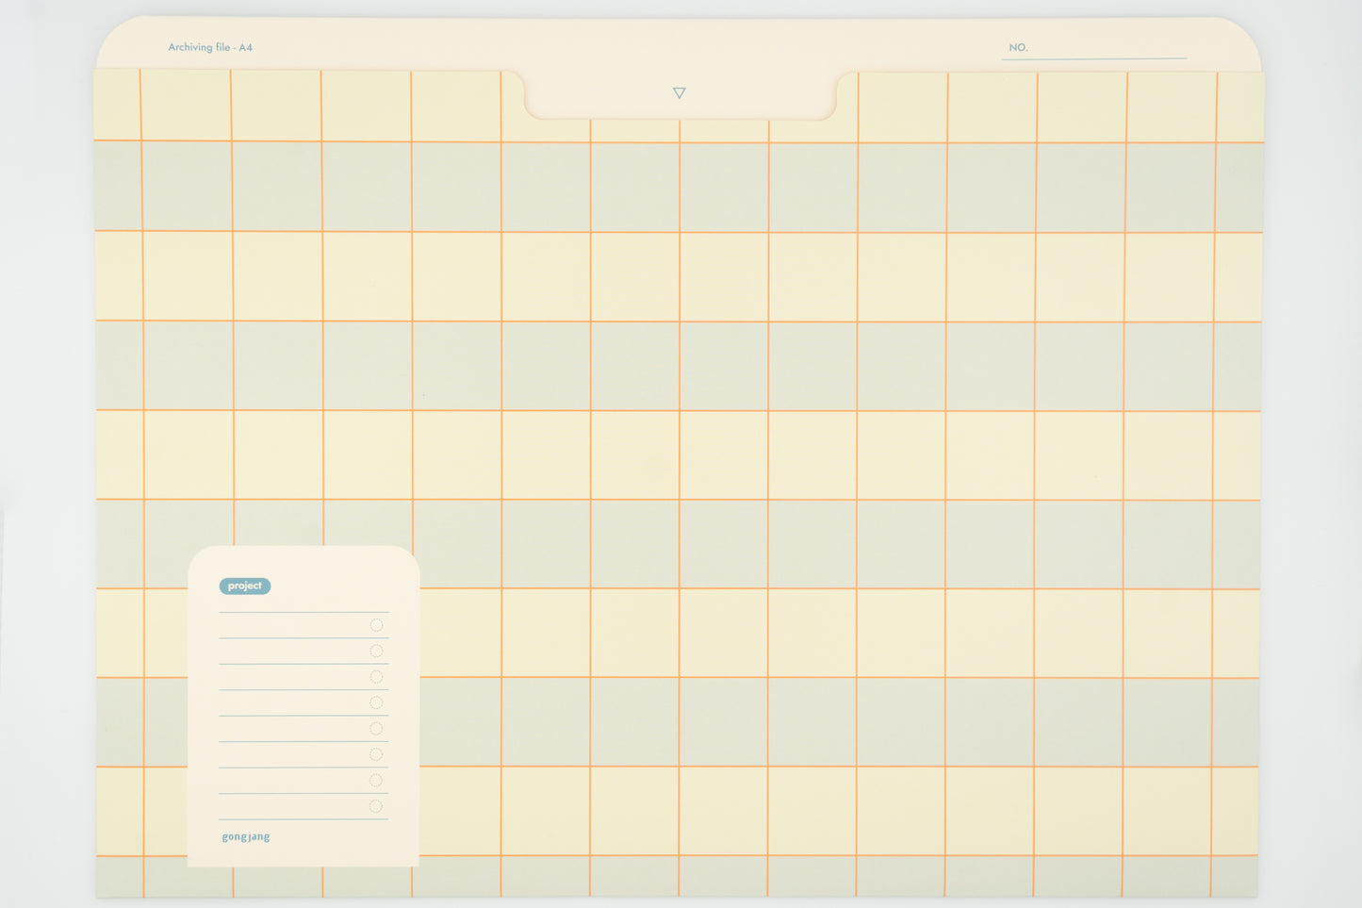Click the "Archiving file - A4" title text

[210, 47]
